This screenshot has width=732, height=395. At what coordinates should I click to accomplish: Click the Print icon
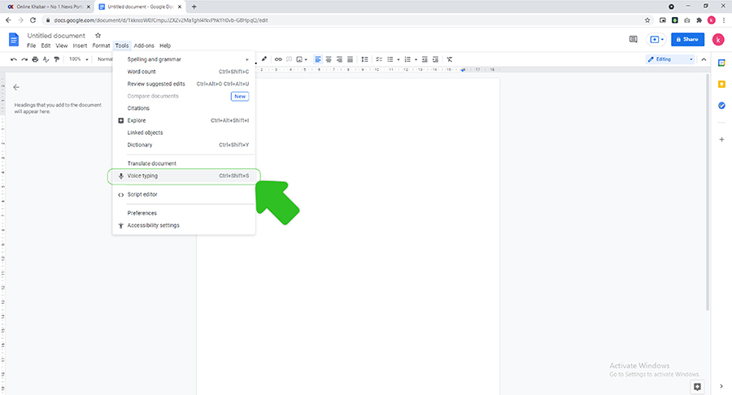click(x=35, y=59)
